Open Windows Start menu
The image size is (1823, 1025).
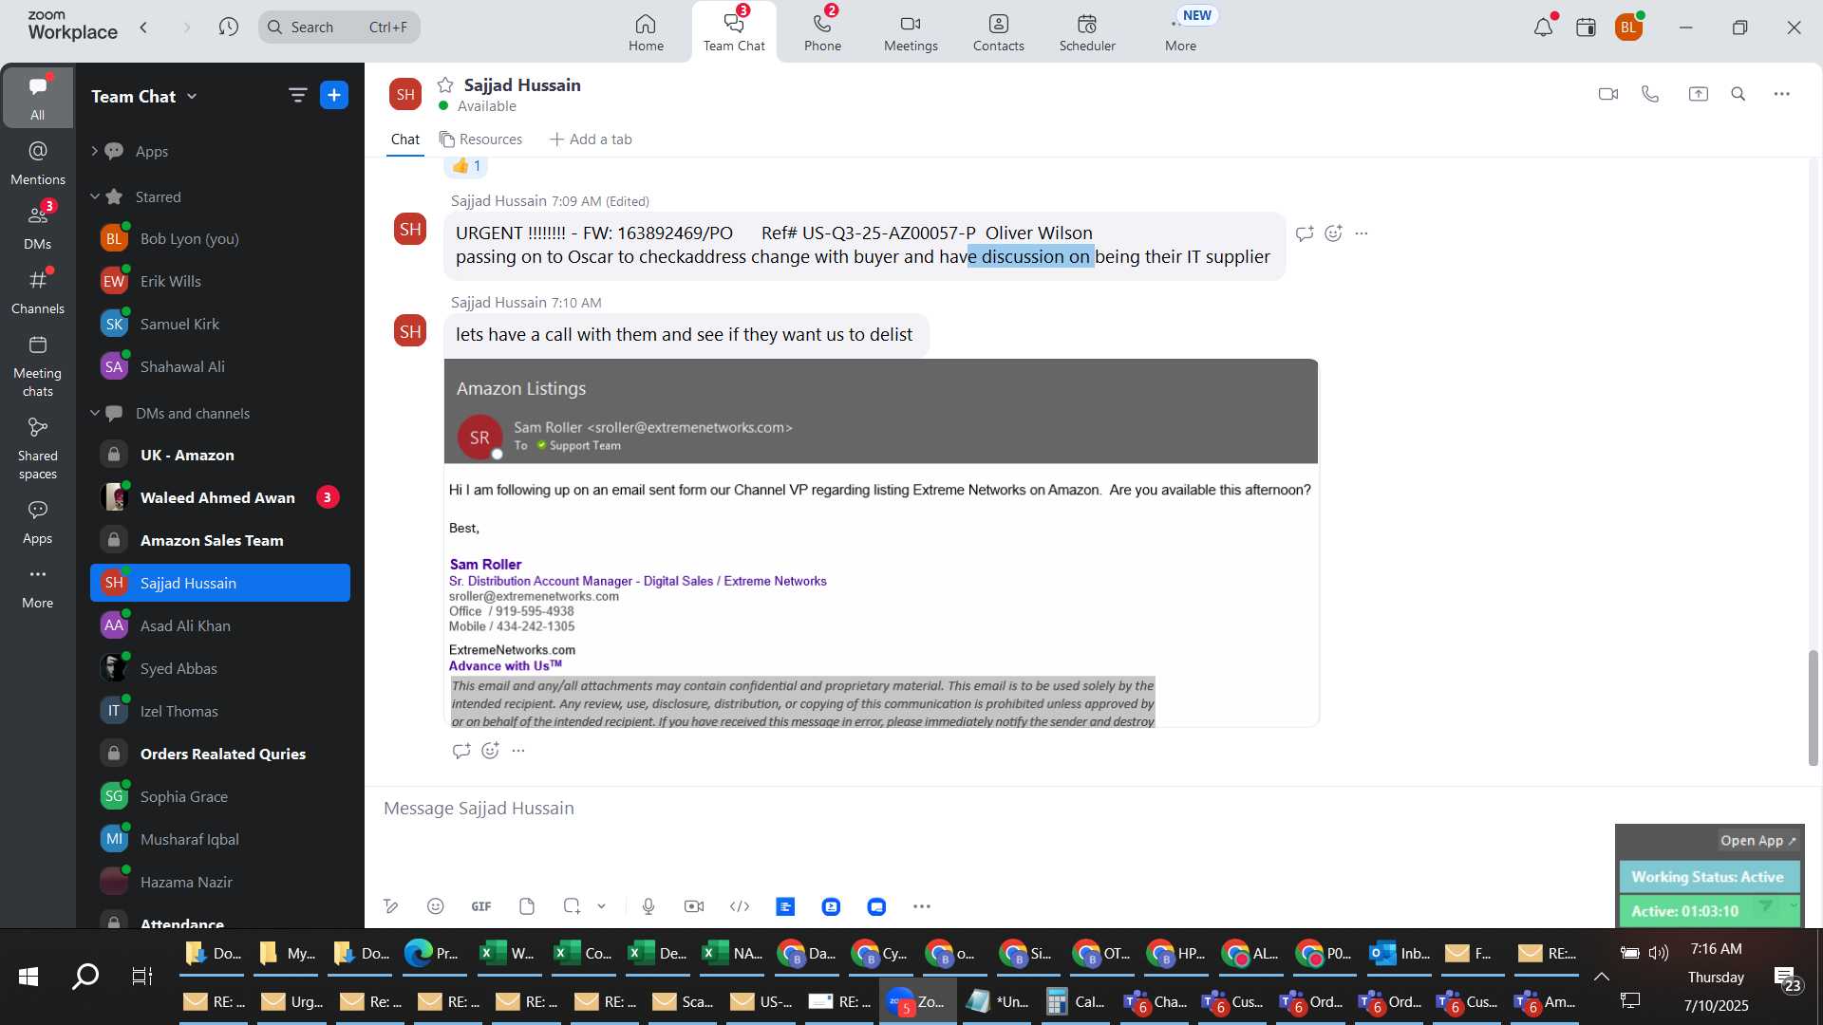(28, 976)
